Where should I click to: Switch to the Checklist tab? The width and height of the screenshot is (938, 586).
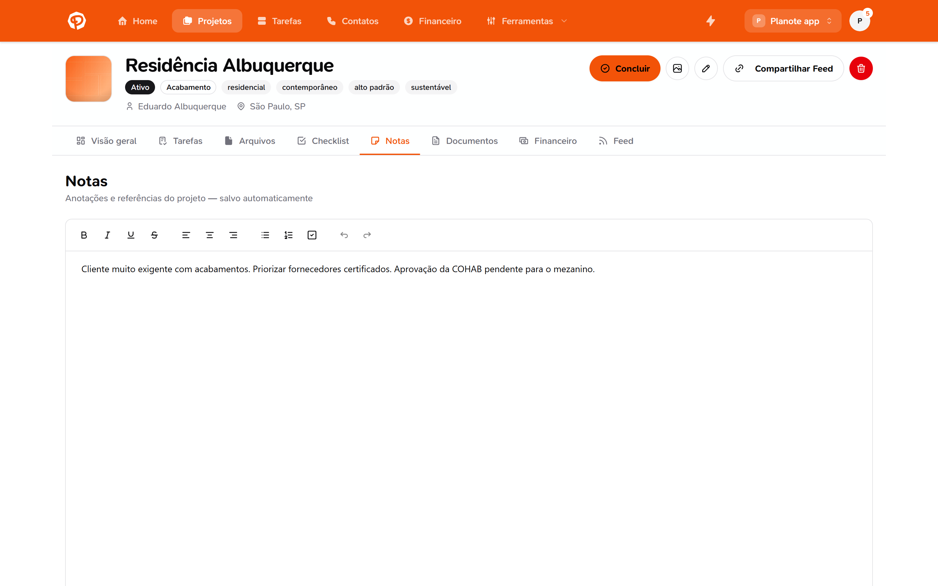[x=323, y=141]
